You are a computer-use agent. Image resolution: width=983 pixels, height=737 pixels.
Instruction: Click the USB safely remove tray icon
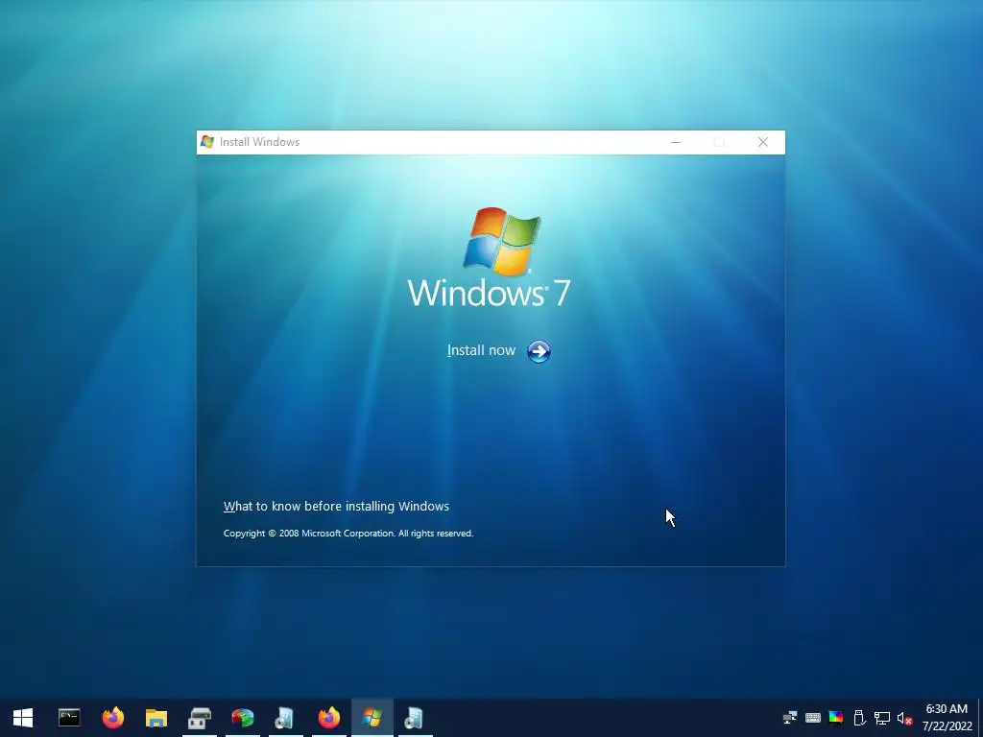pyautogui.click(x=859, y=718)
